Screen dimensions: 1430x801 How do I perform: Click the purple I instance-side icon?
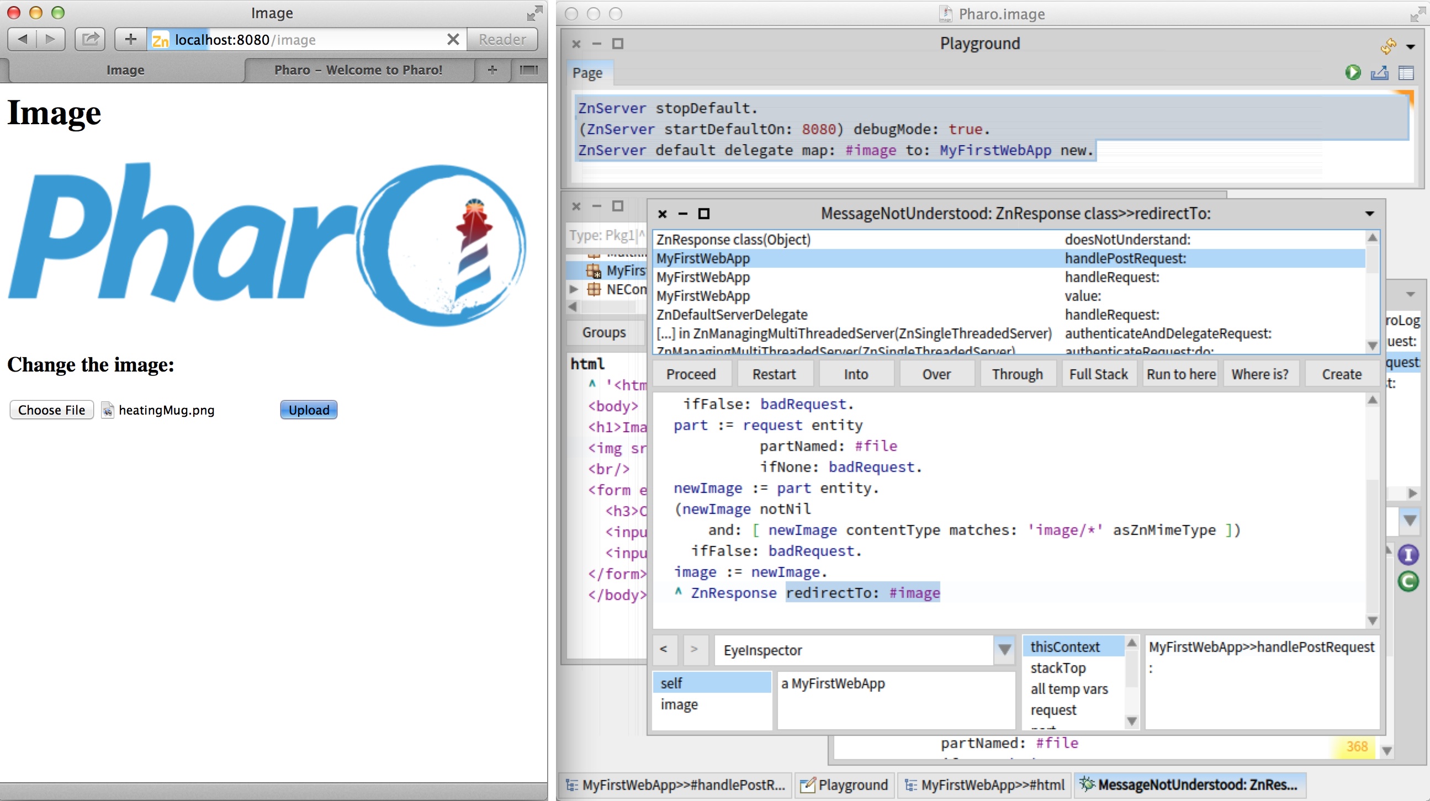1408,555
